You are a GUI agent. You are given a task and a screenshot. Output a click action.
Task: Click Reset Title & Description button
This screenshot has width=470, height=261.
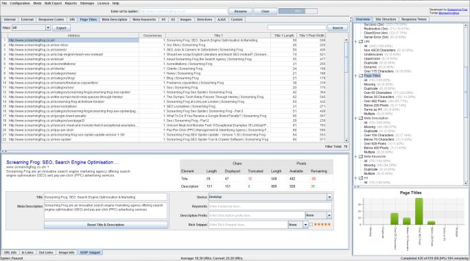pos(106,225)
